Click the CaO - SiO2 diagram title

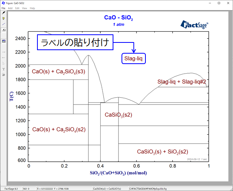click(118, 18)
